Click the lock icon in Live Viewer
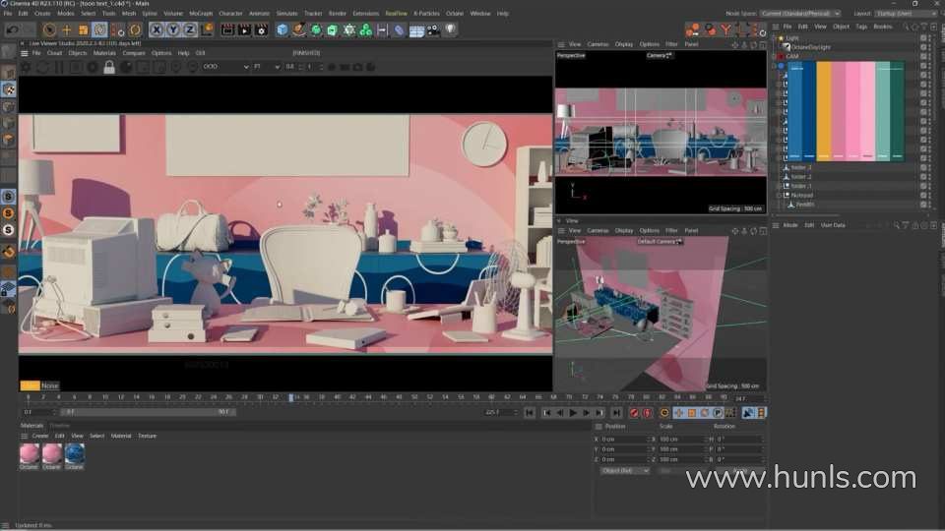 coord(109,67)
